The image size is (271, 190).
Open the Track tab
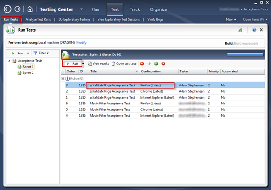[x=135, y=9]
